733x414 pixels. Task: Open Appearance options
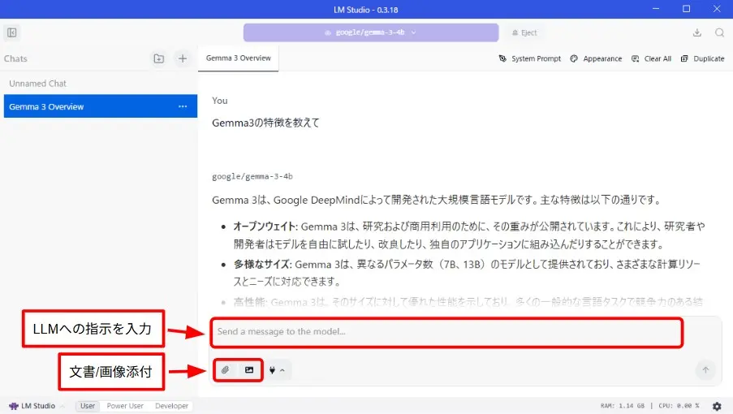click(x=596, y=58)
